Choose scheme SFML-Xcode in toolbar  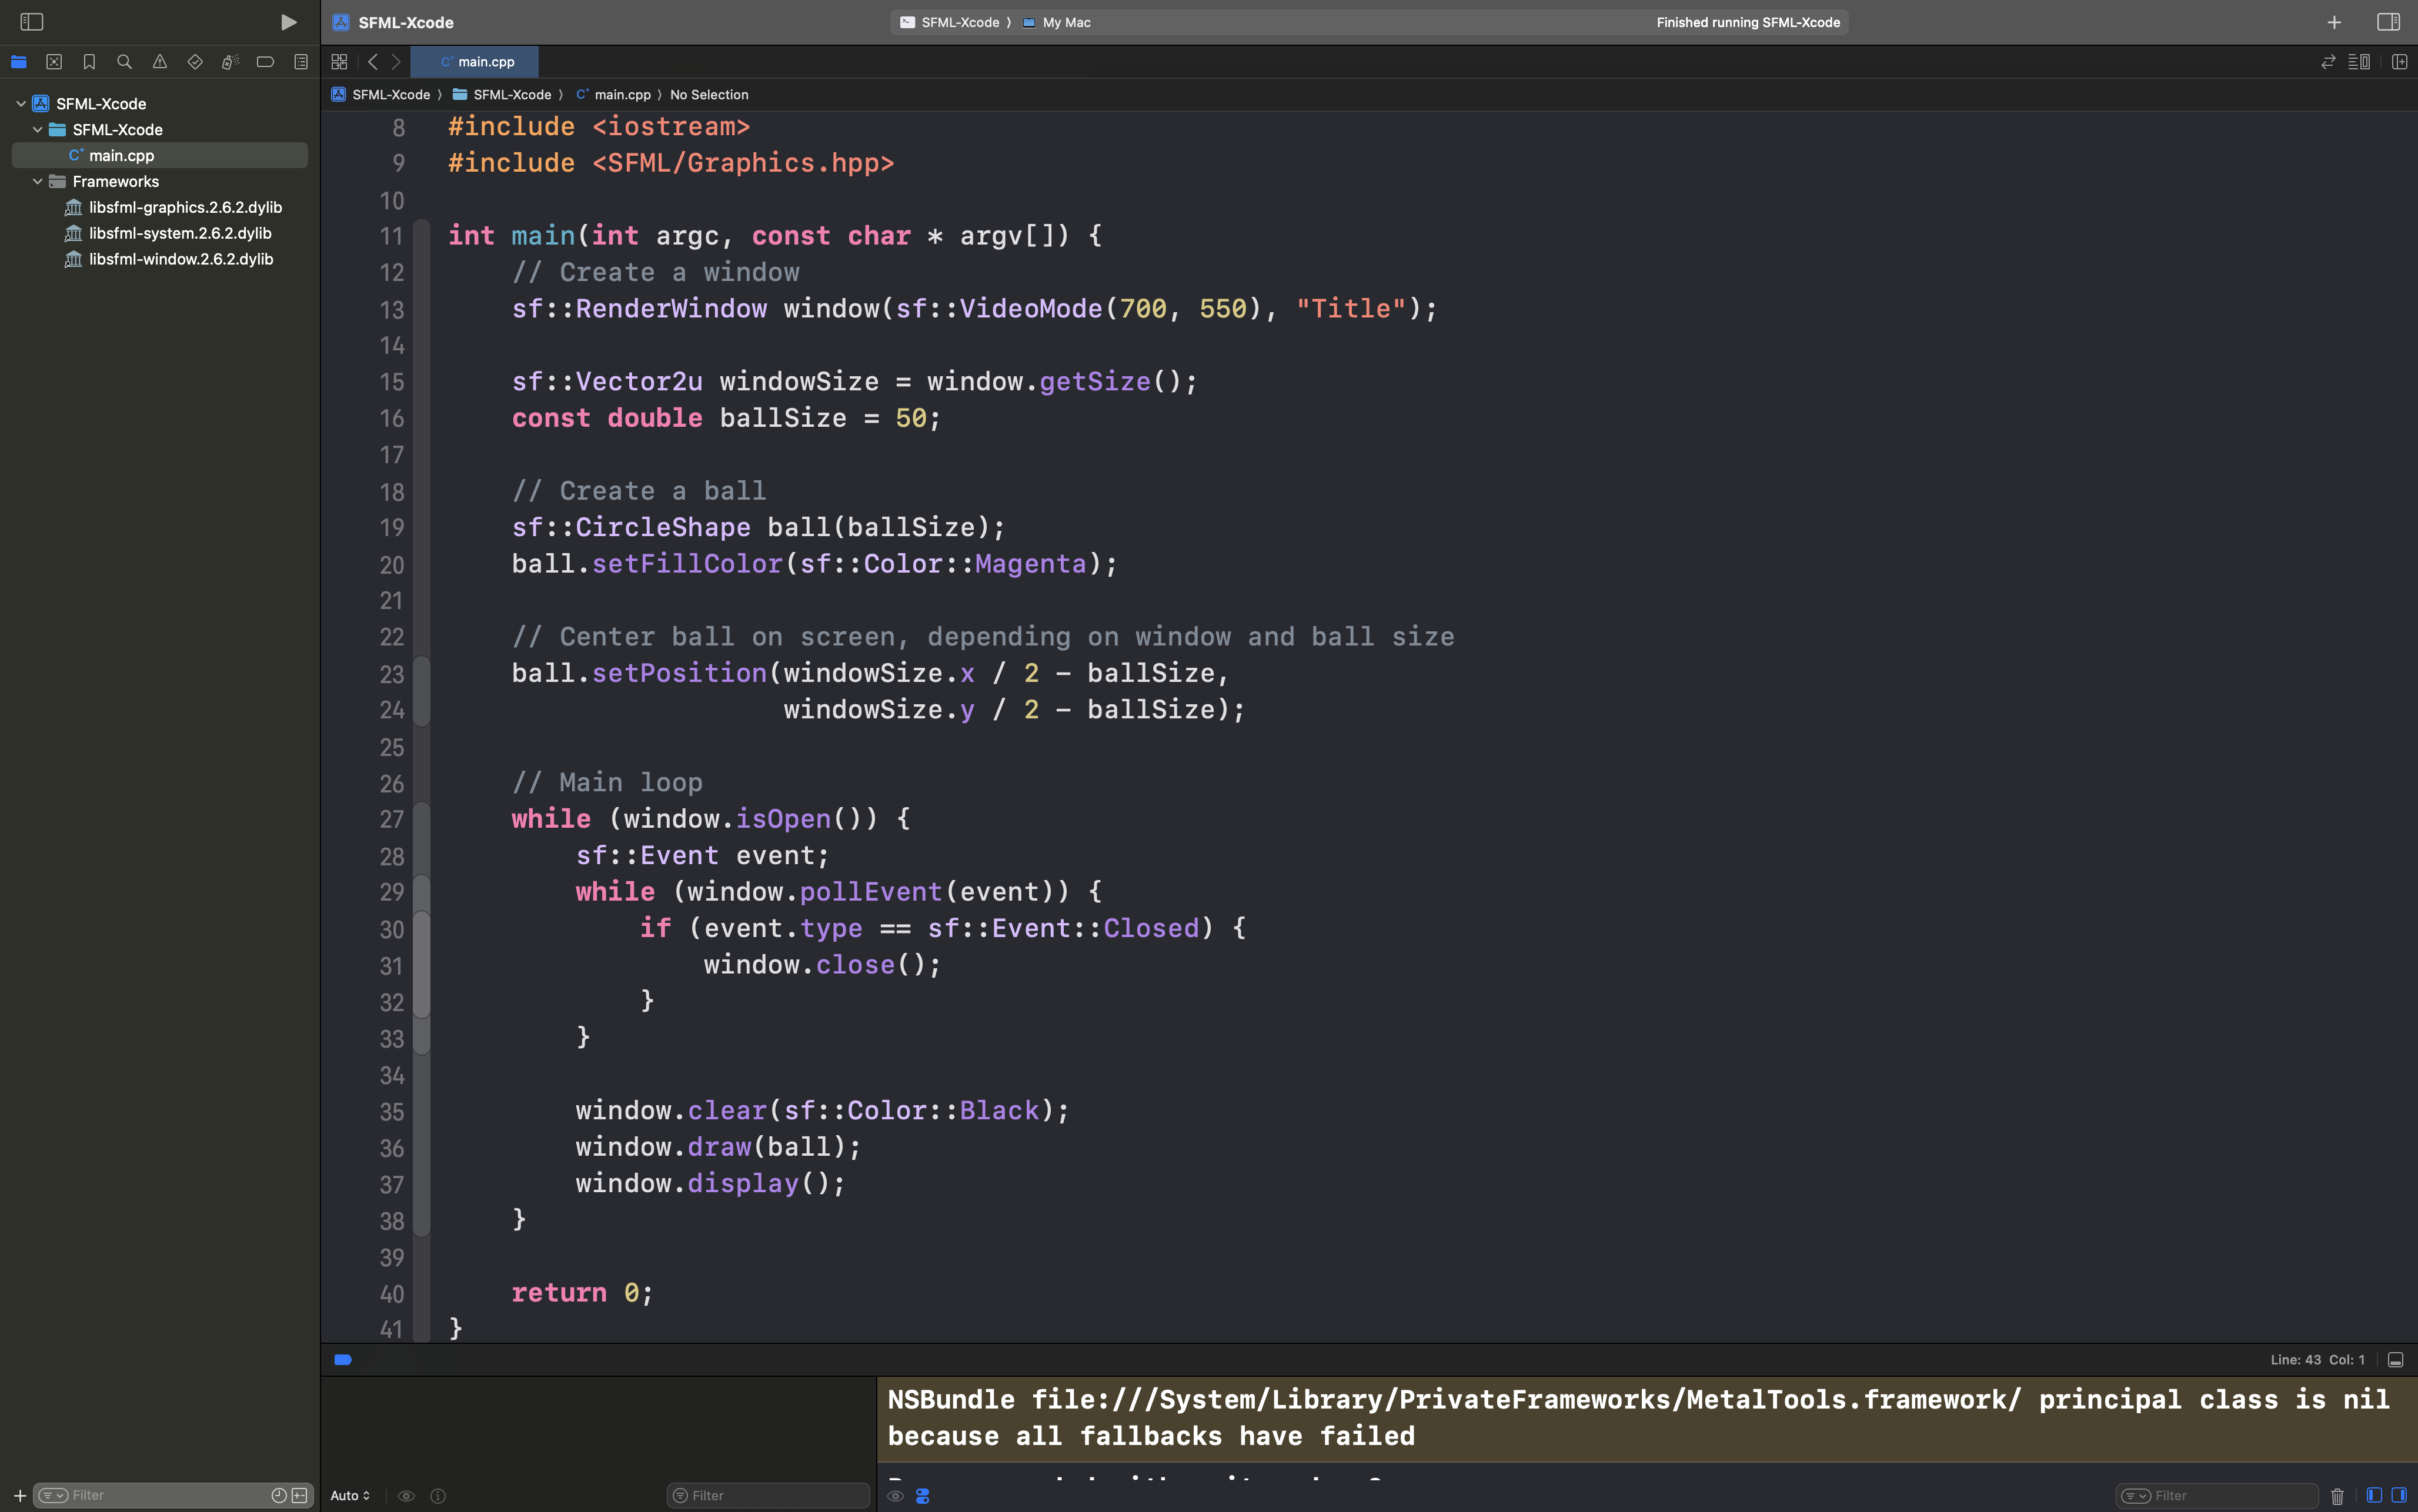click(950, 22)
